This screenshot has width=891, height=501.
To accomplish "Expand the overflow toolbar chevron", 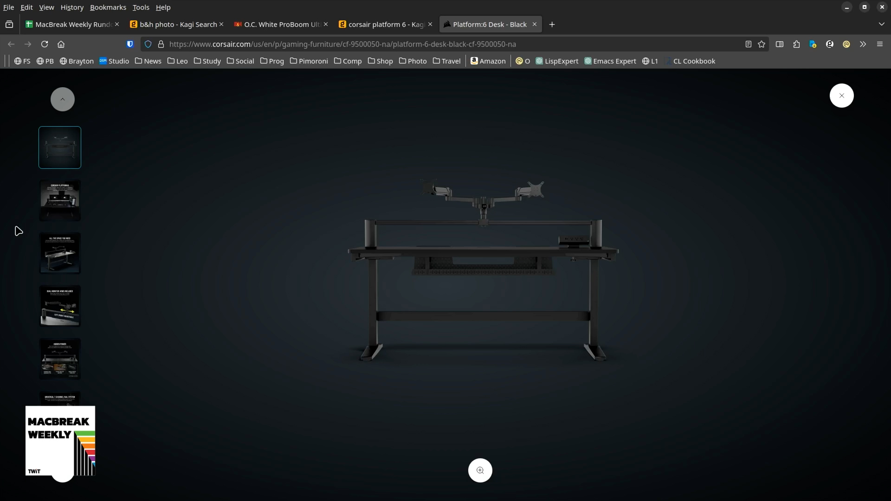I will [x=862, y=44].
